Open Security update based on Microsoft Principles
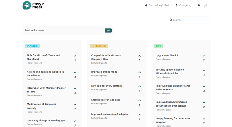 (x=170, y=71)
